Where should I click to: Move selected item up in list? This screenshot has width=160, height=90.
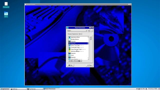[90, 37]
